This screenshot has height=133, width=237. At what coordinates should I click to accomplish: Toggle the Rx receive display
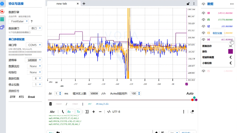pos(70,112)
